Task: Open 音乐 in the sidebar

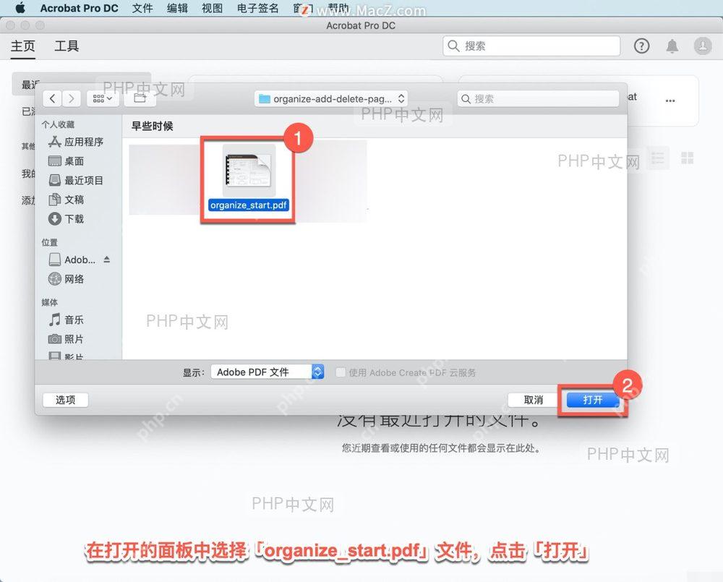Action: coord(66,320)
